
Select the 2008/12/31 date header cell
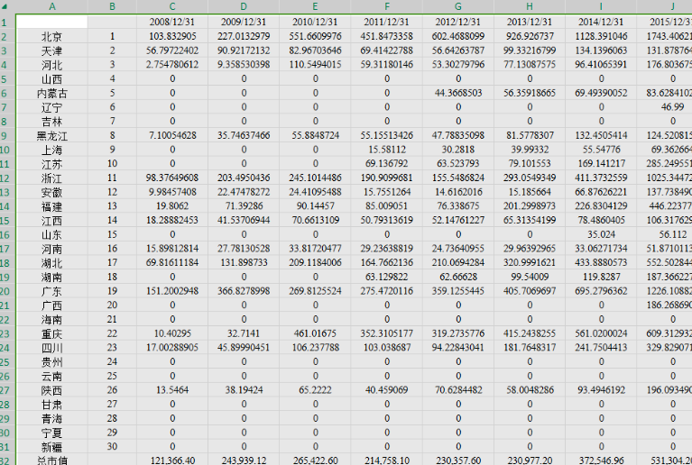click(x=172, y=22)
